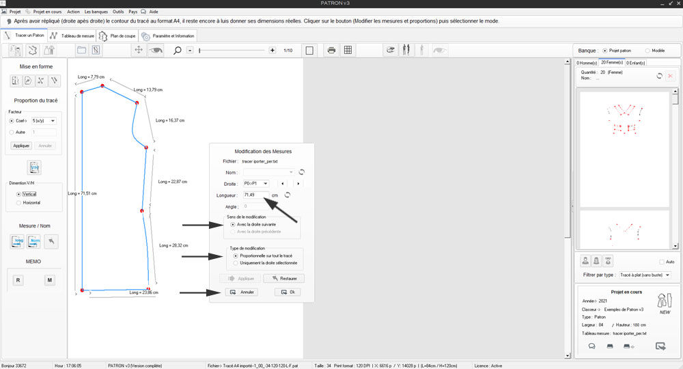Click the printer icon in the toolbar
This screenshot has height=369, width=683.
pyautogui.click(x=331, y=50)
